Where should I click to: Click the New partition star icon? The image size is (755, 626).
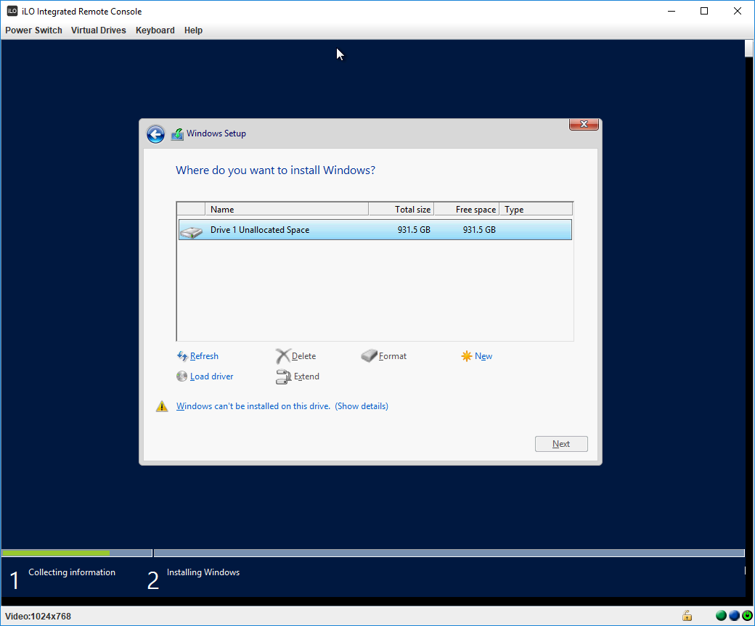[467, 356]
